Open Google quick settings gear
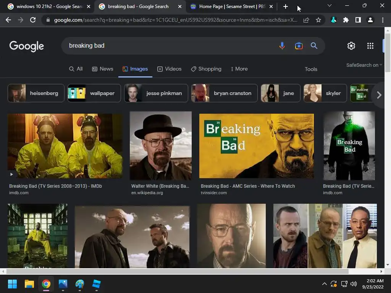This screenshot has width=391, height=293. (351, 46)
